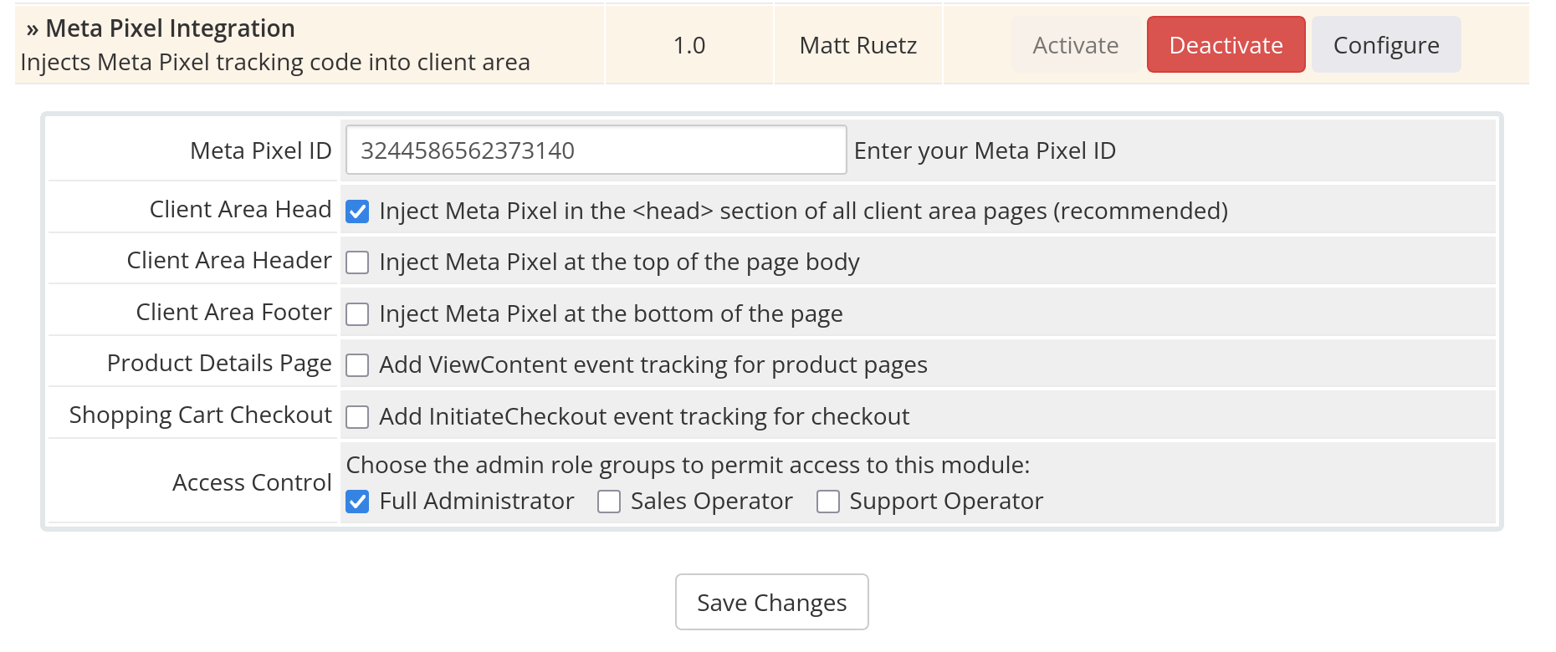Click 'Inject Meta Pixel in the <head> section' text
Image resolution: width=1556 pixels, height=652 pixels.
click(804, 211)
